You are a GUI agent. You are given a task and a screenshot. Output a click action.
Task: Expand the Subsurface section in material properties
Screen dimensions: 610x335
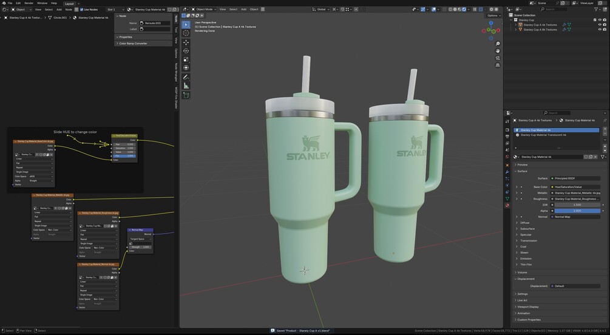(x=527, y=229)
